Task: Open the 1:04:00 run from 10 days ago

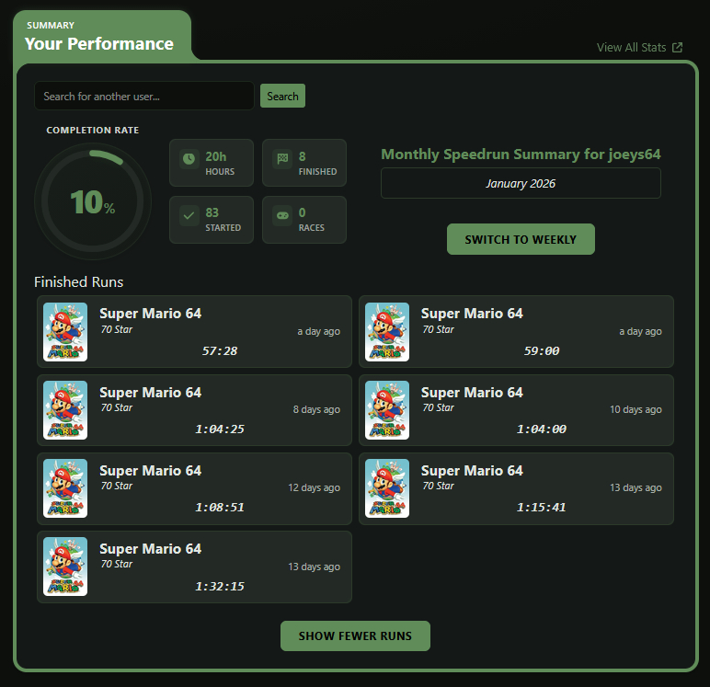Action: tap(541, 410)
